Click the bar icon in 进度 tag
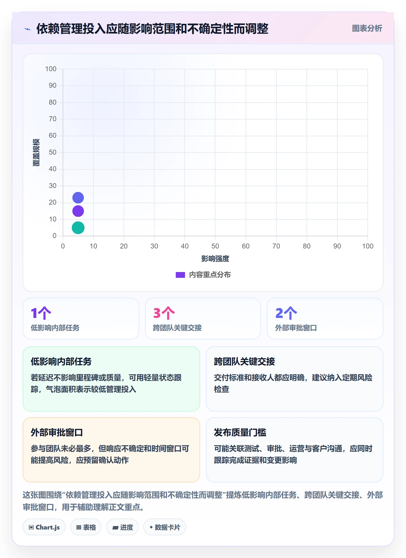Image resolution: width=406 pixels, height=558 pixels. (x=115, y=527)
